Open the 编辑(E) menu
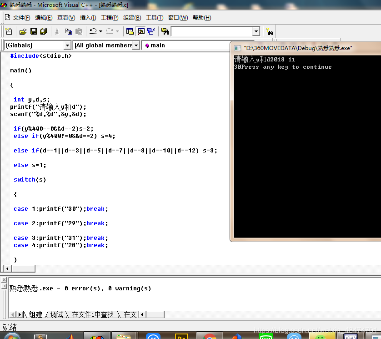Image resolution: width=381 pixels, height=339 pixels. coord(44,18)
